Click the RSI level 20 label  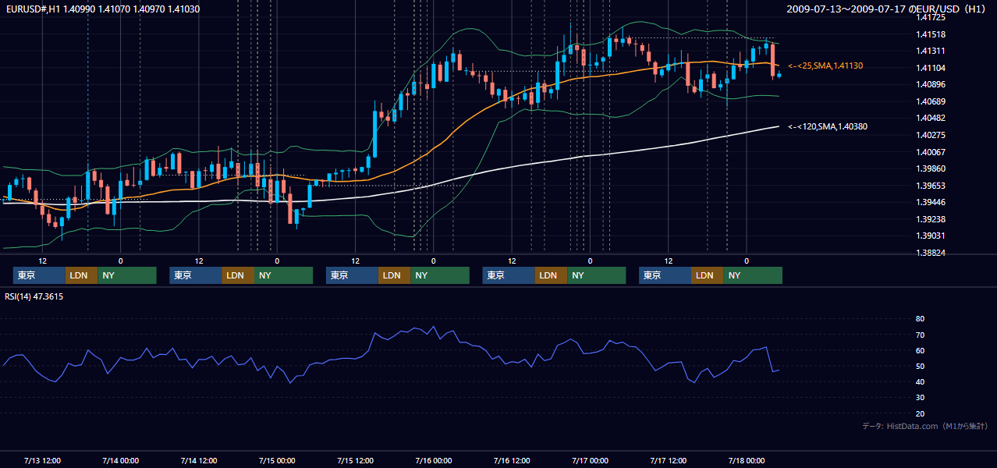[921, 413]
